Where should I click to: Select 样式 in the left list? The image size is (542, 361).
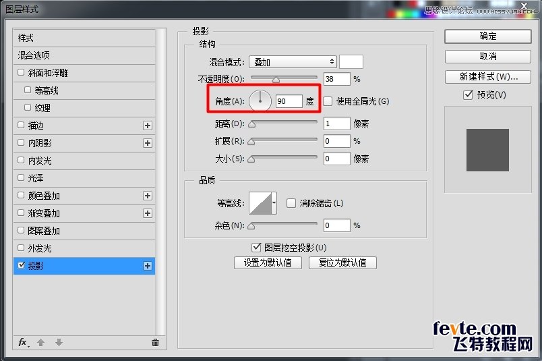coord(84,38)
